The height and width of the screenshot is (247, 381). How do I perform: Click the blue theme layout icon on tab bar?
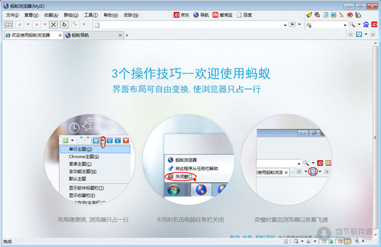coord(359,34)
